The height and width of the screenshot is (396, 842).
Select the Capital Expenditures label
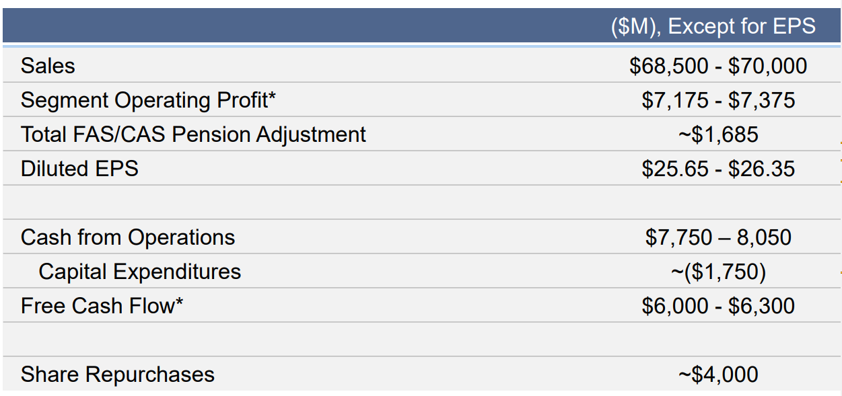[139, 272]
